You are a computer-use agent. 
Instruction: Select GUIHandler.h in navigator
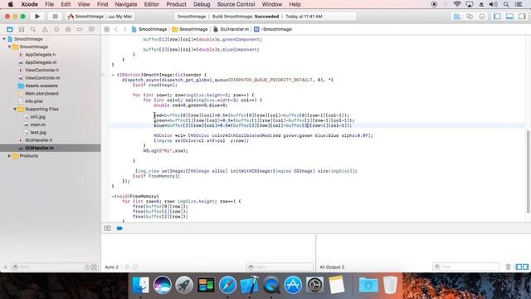click(x=39, y=140)
